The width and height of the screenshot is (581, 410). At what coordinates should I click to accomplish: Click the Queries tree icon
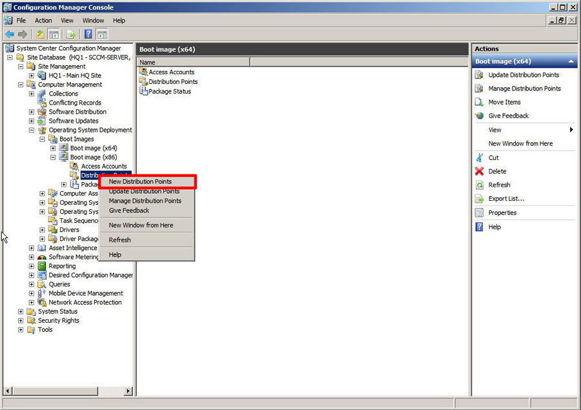click(x=42, y=284)
